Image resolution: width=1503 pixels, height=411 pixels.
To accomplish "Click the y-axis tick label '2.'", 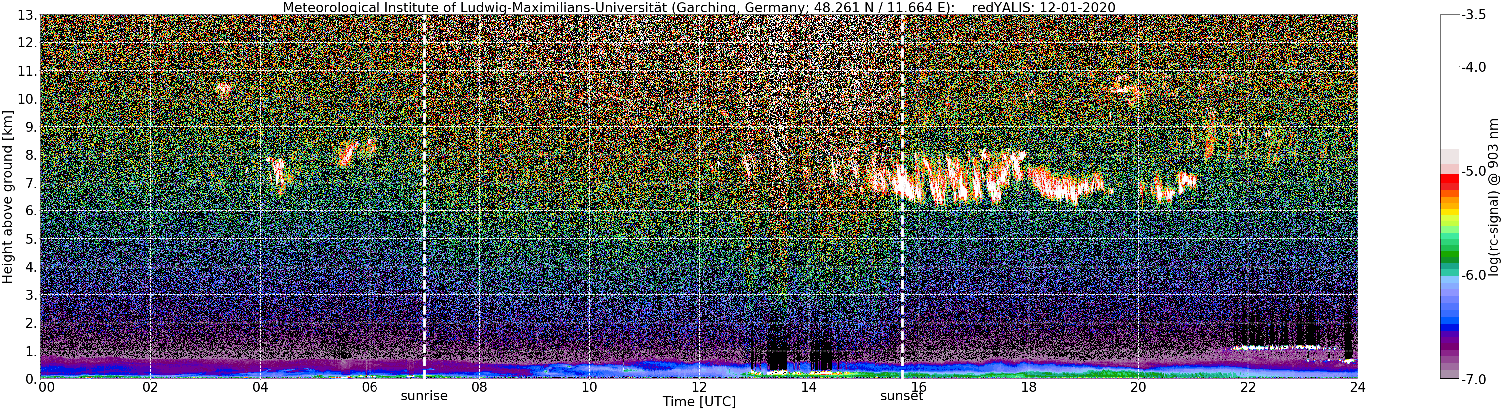I will point(31,323).
